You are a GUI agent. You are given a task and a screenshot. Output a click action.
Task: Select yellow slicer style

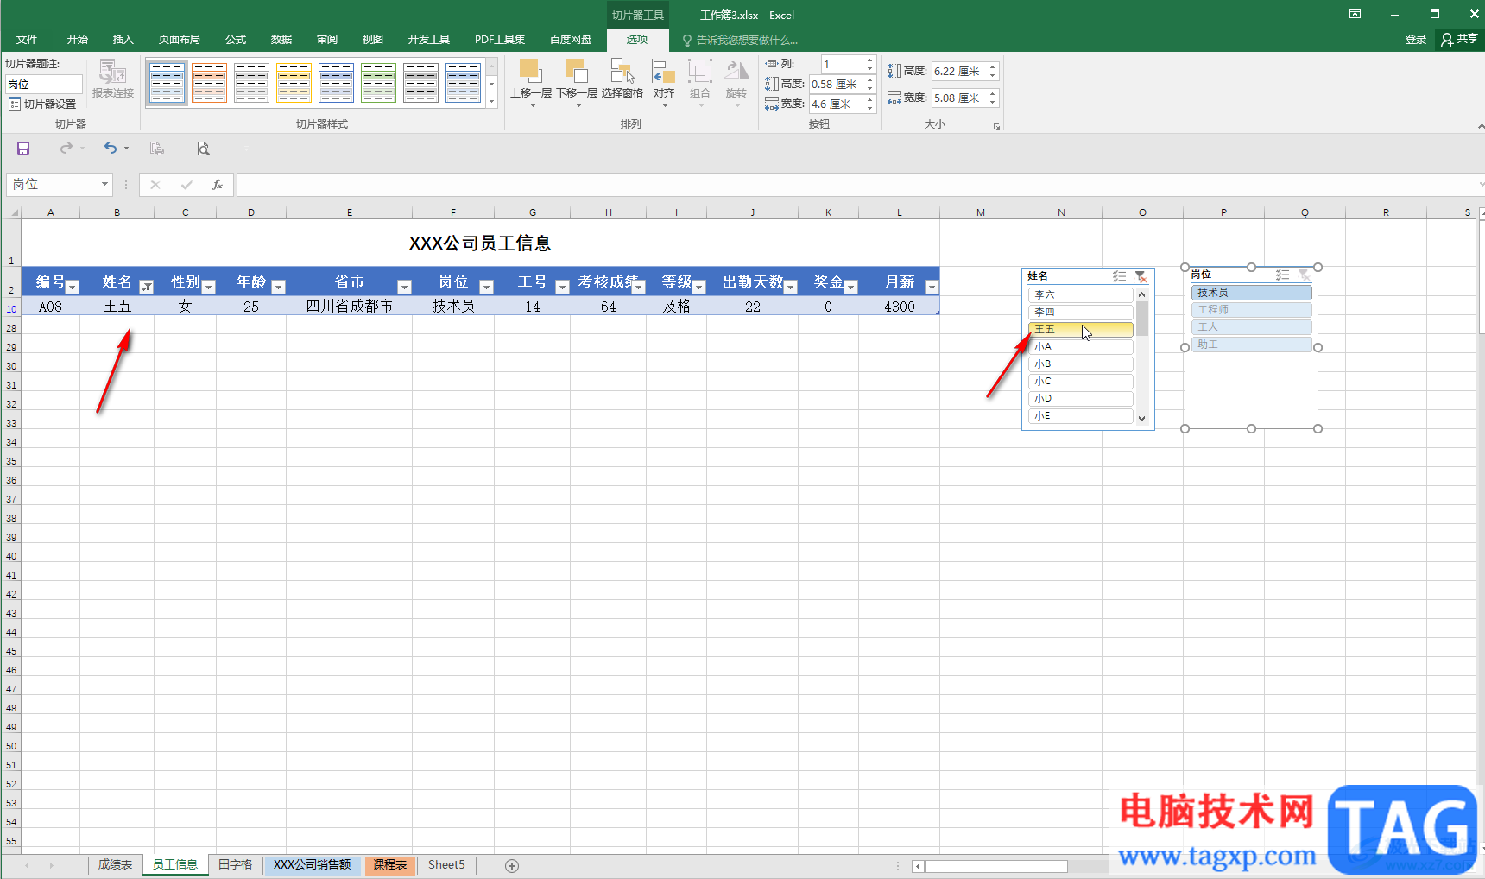[x=294, y=83]
